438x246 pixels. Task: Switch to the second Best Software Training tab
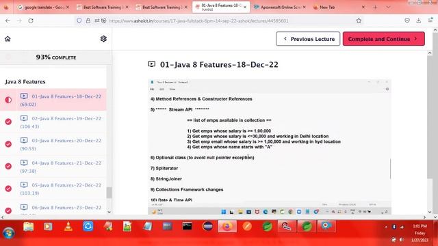[x=162, y=8]
